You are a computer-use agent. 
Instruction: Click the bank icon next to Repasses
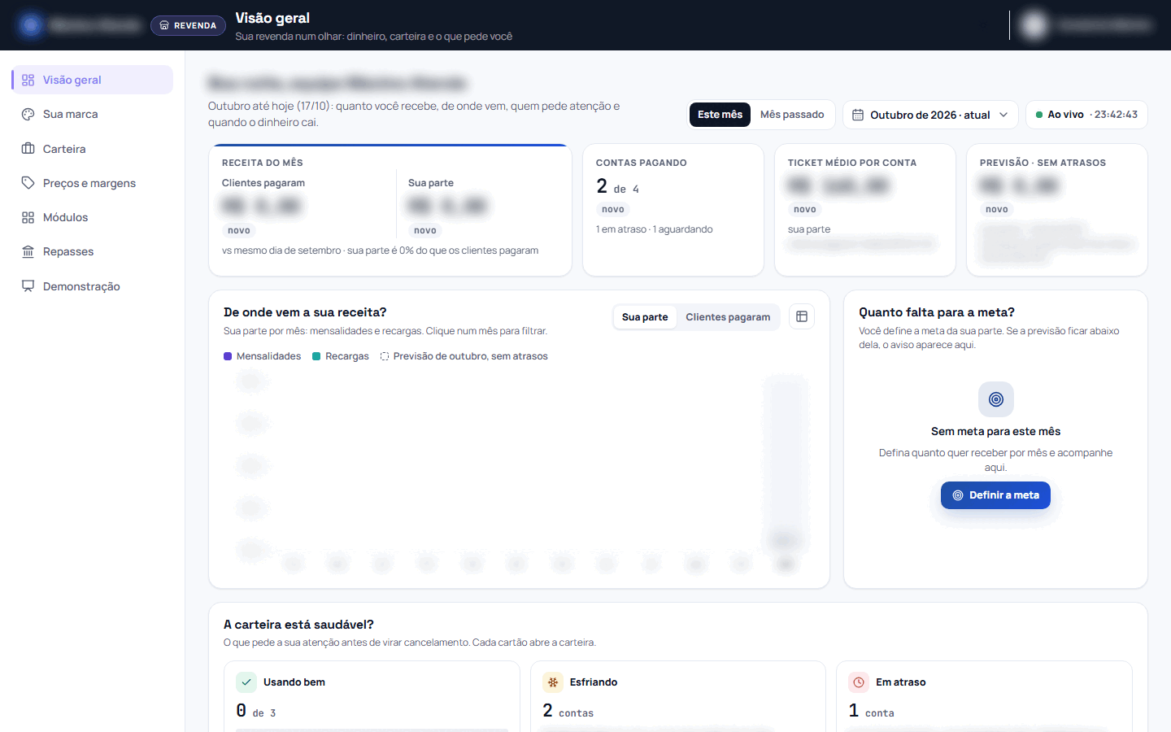pos(28,251)
